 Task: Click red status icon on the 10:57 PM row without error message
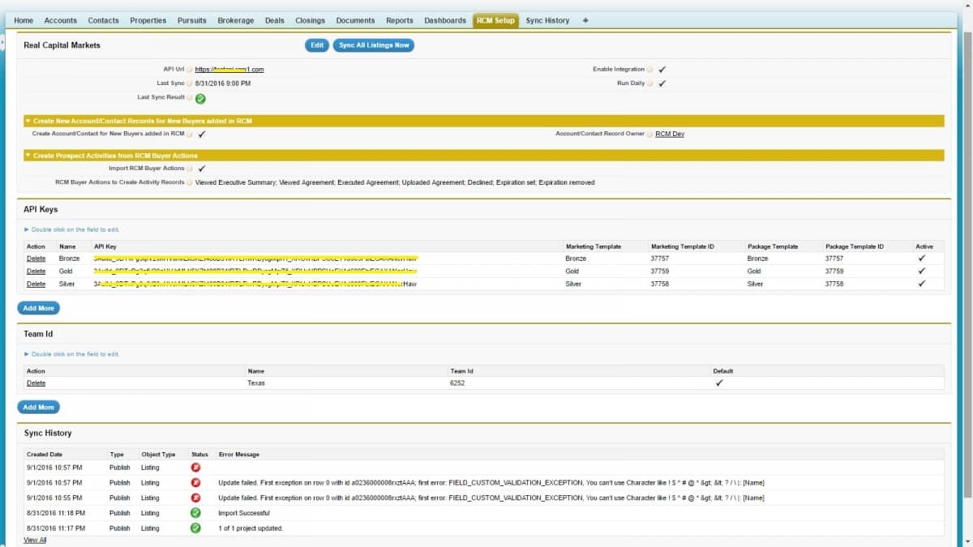(195, 468)
